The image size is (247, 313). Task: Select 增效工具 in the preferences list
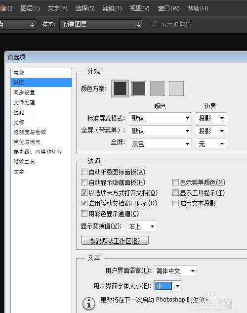(41, 162)
